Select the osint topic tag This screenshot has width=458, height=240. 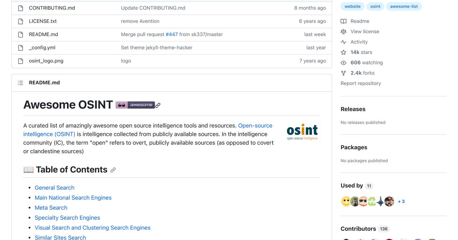[375, 6]
